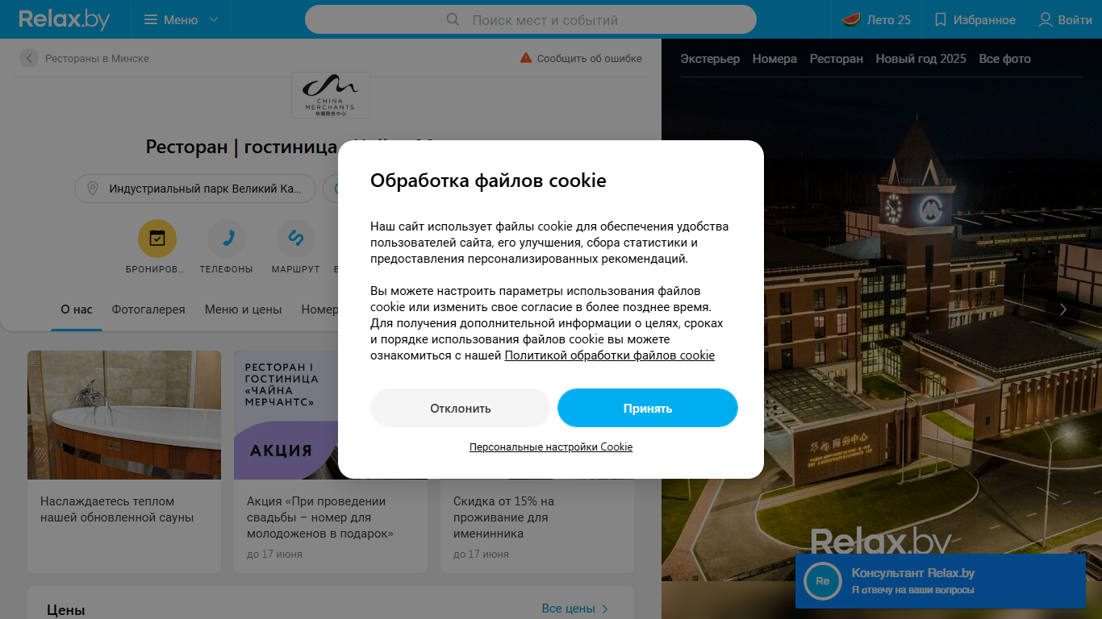Open Консультант Relax.by chat widget
1102x619 pixels.
pyautogui.click(x=941, y=581)
